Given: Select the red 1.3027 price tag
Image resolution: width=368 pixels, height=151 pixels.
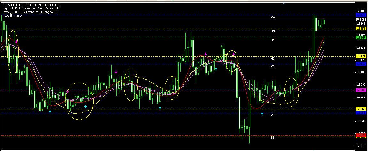Looking at the screenshot, I should pyautogui.click(x=361, y=135).
